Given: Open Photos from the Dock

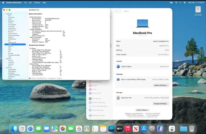Looking at the screenshot, I should 63,129.
